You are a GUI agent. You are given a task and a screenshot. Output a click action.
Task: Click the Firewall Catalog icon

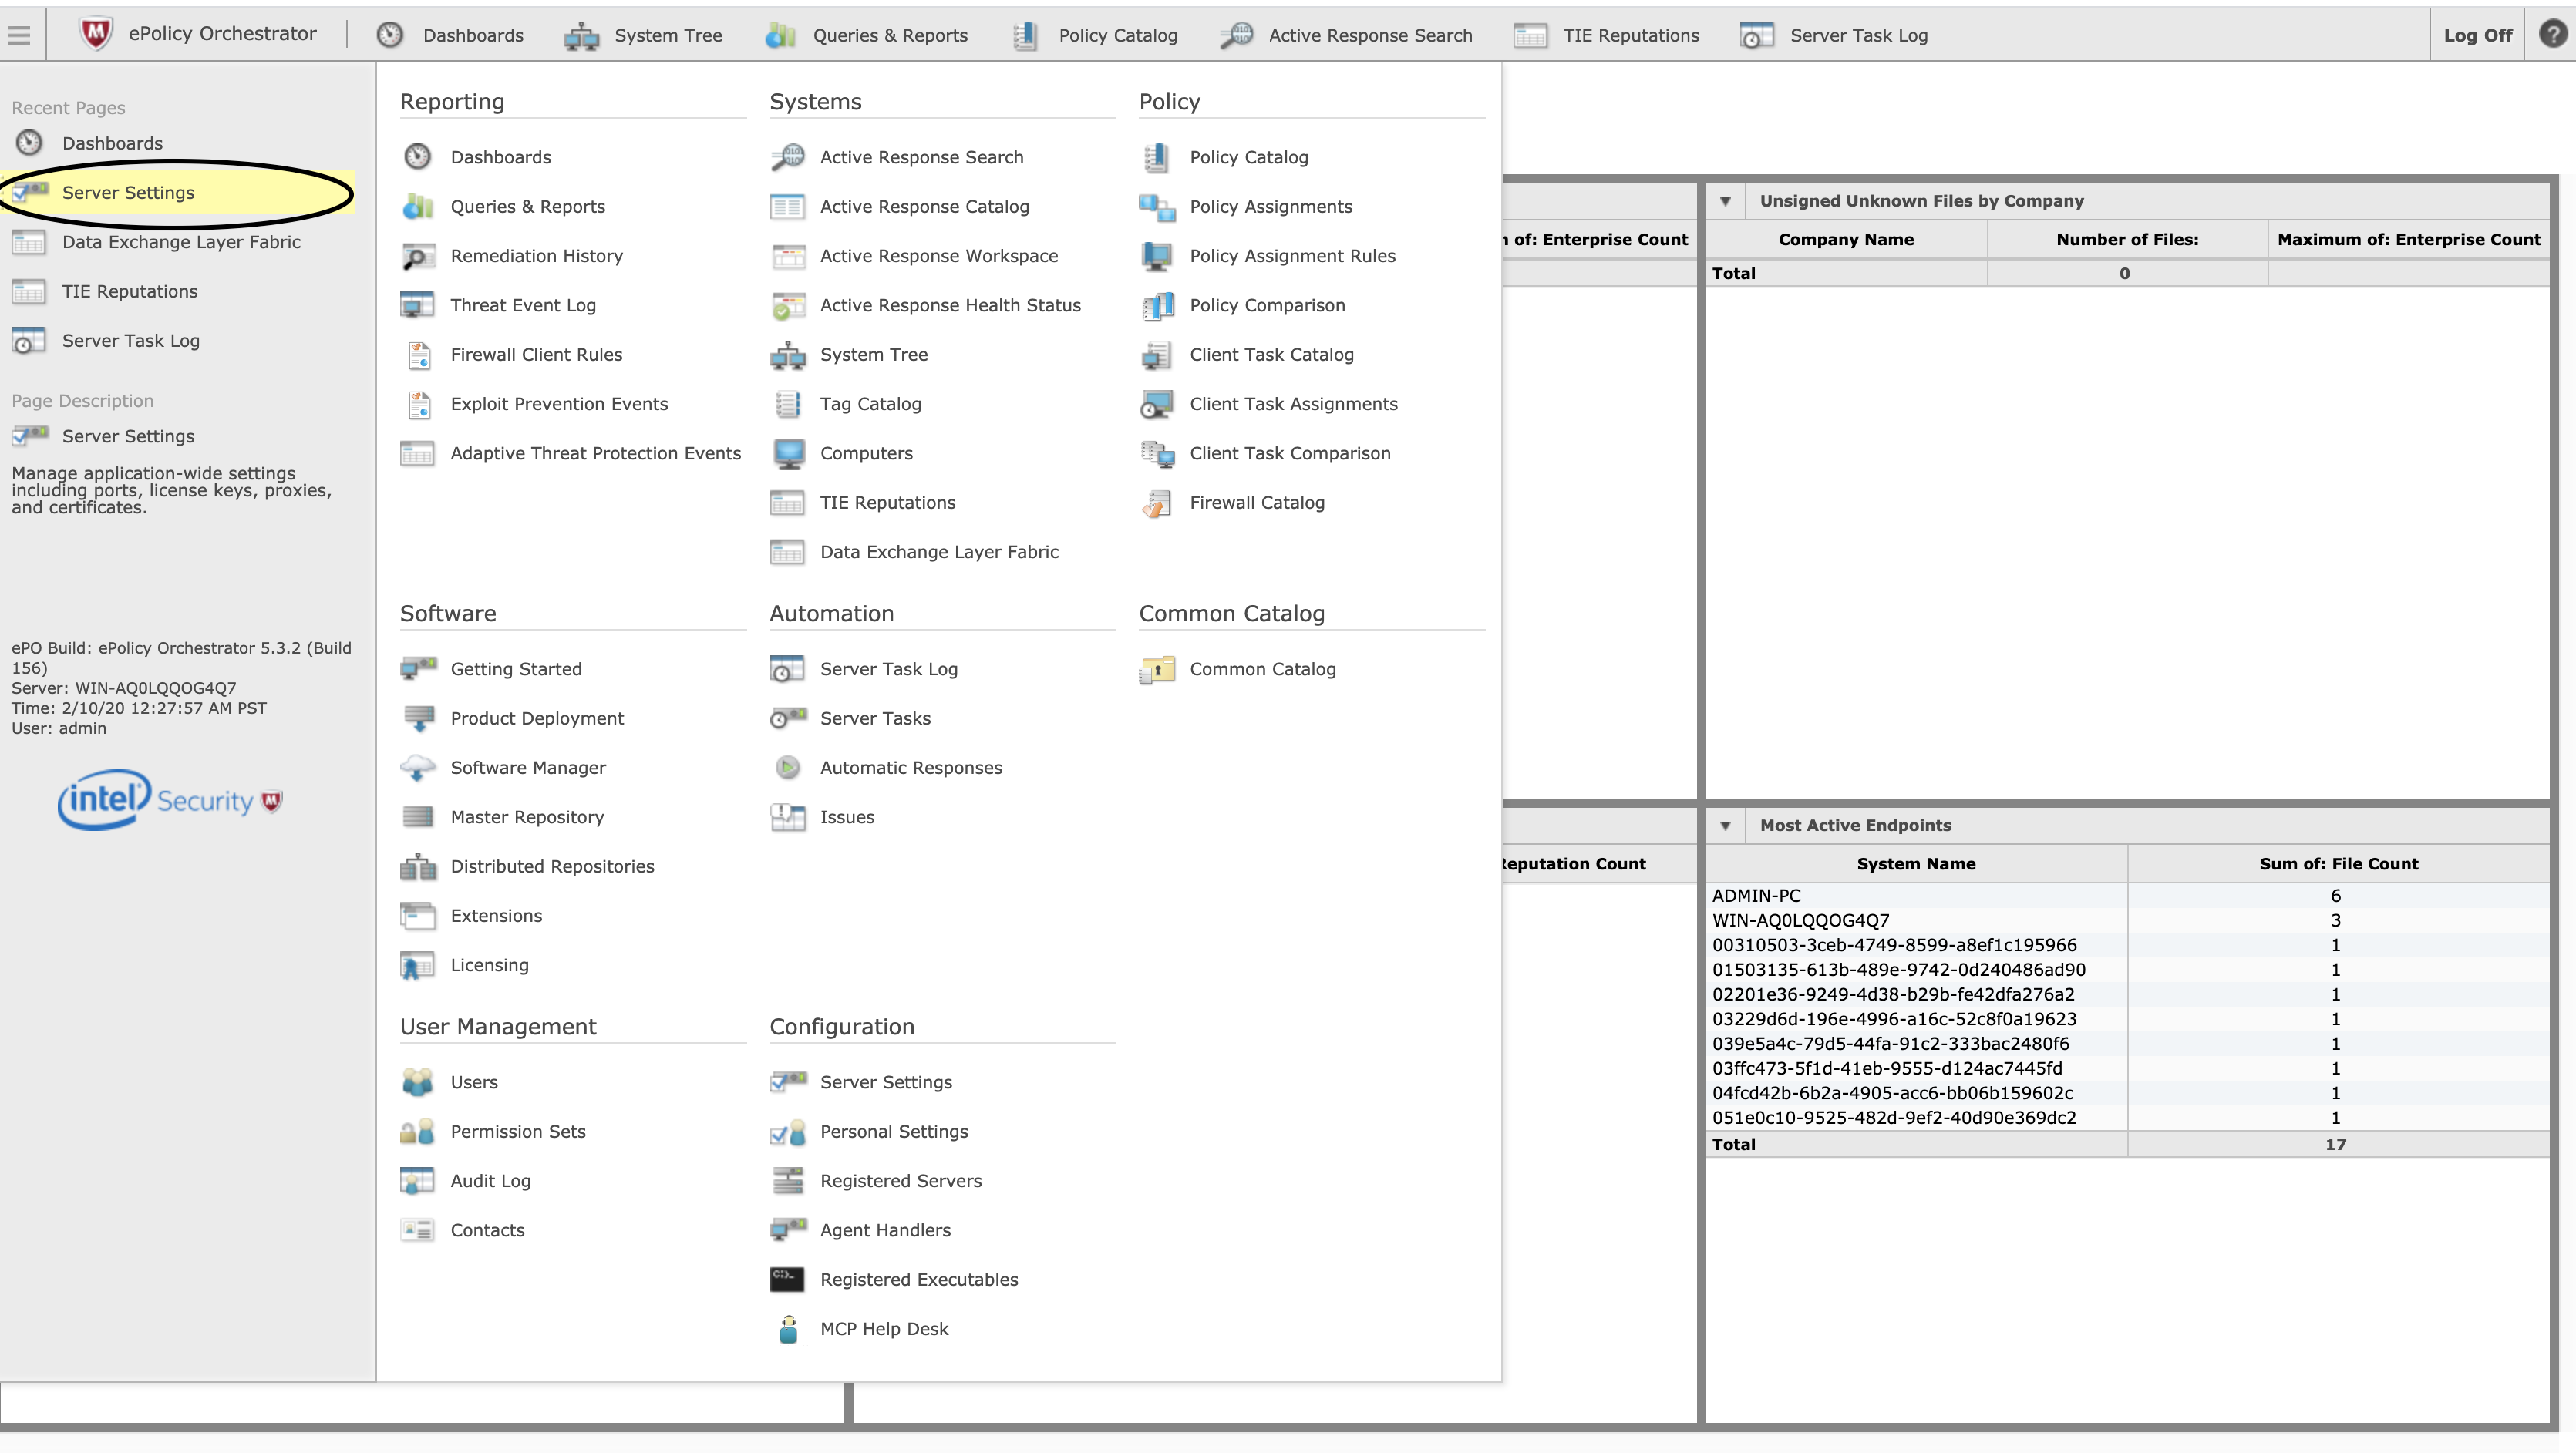tap(1156, 503)
